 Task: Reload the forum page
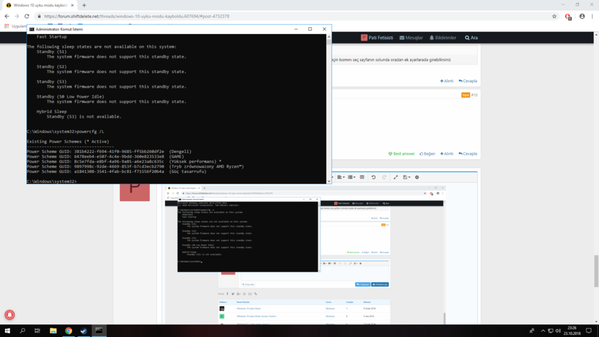pyautogui.click(x=27, y=16)
